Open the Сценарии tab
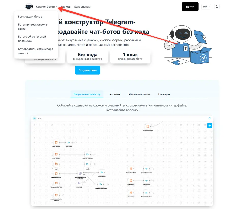Screen dimensions: 248x210 164,94
